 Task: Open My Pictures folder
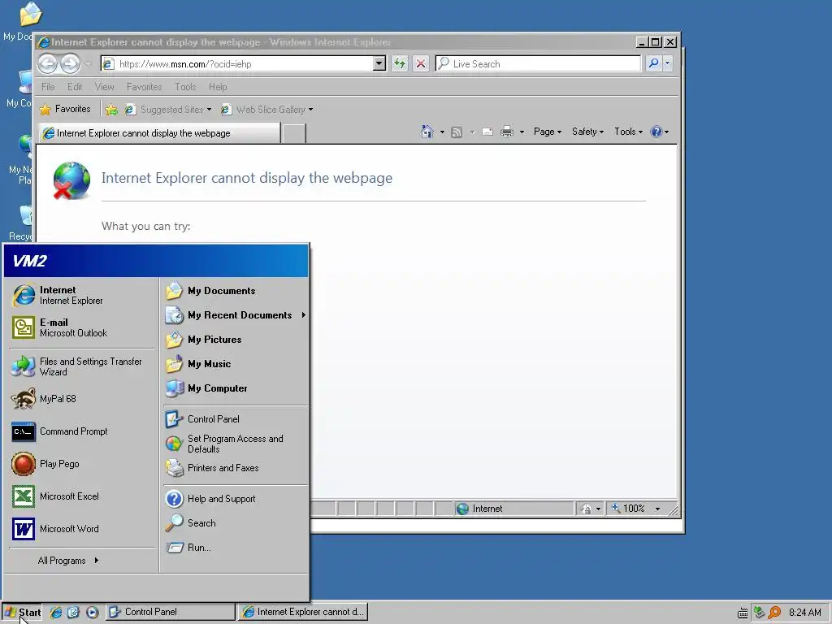[x=235, y=340]
